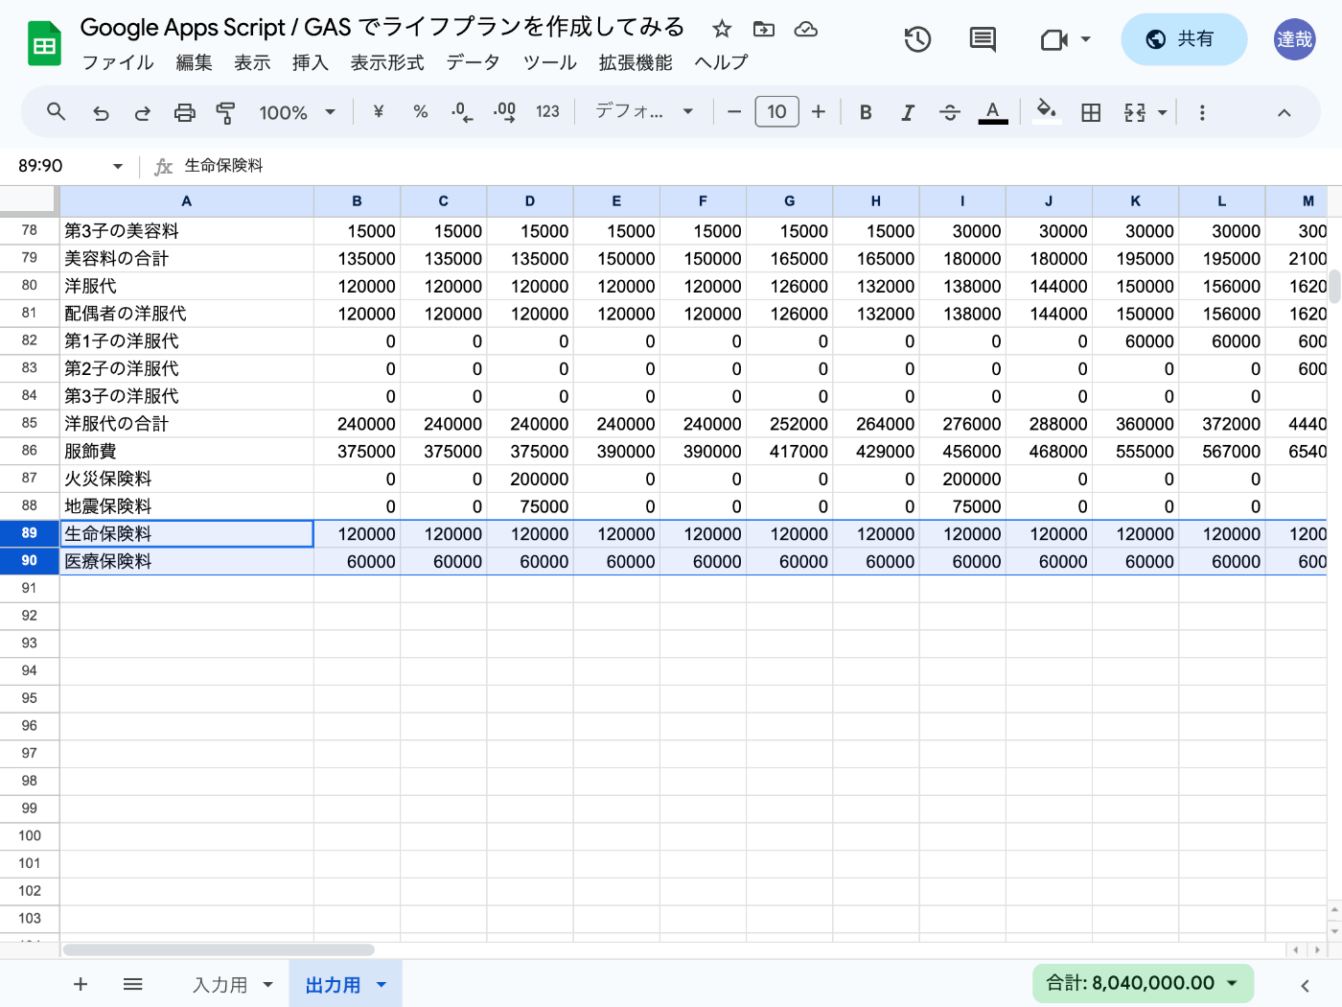Open merge cells options arrow
The image size is (1342, 1007).
coord(1163,112)
